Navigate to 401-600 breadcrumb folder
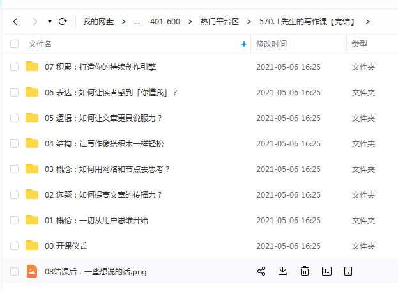This screenshot has width=398, height=291. 165,22
